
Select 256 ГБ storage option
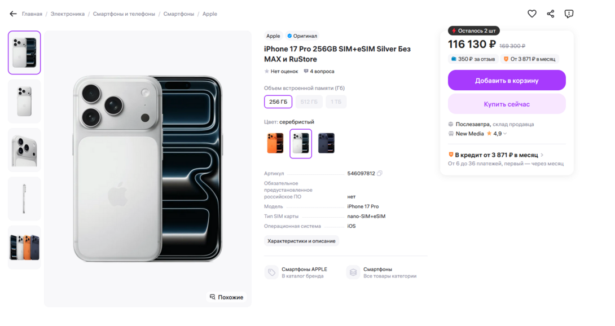click(278, 102)
